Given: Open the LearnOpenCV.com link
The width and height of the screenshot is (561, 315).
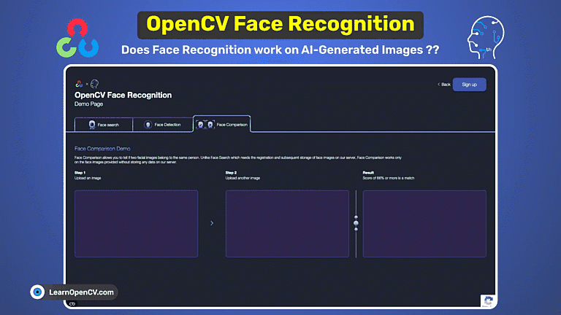Looking at the screenshot, I should click(80, 292).
